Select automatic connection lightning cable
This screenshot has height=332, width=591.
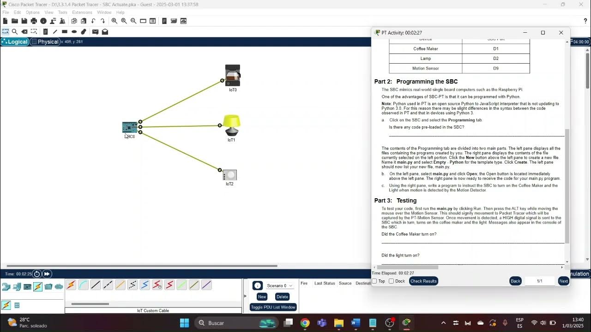pyautogui.click(x=71, y=285)
